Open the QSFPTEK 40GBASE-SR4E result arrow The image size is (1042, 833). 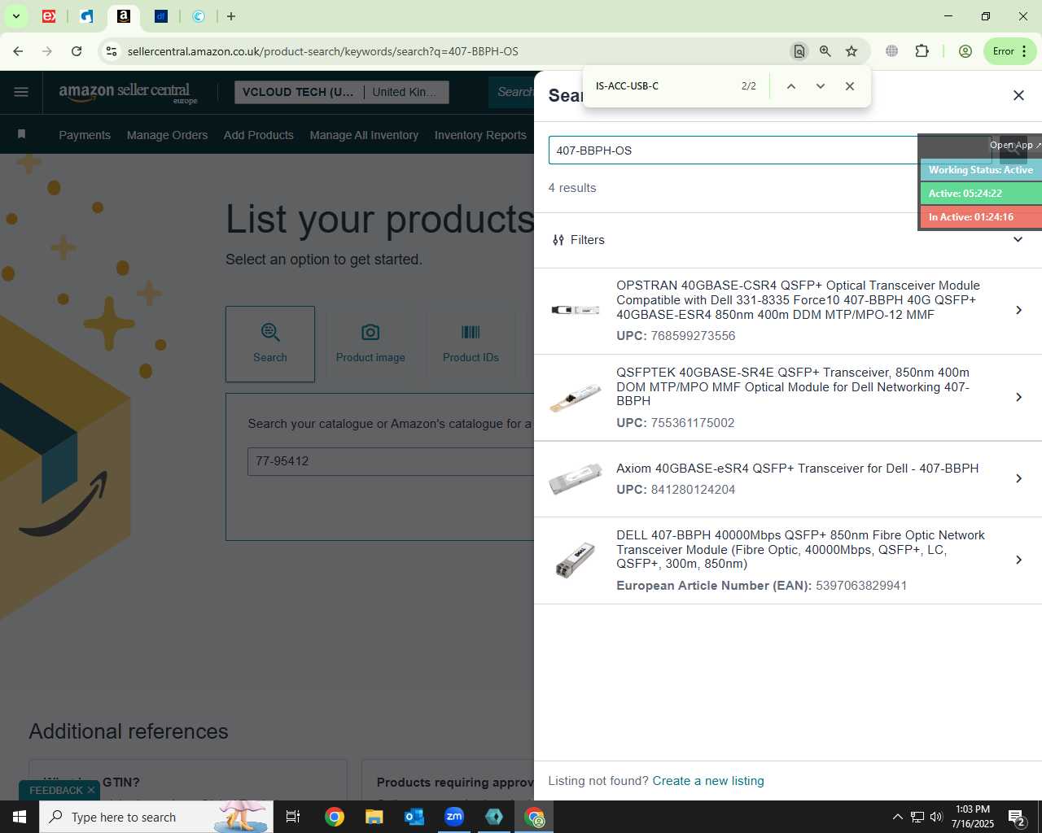coord(1018,397)
